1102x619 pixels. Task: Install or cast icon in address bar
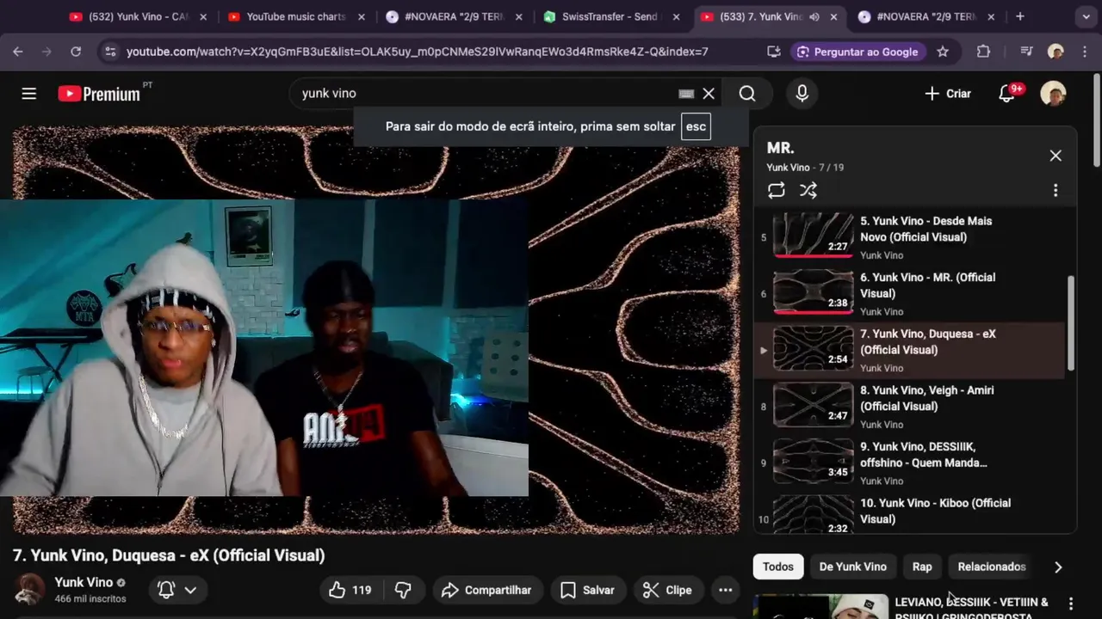tap(773, 52)
